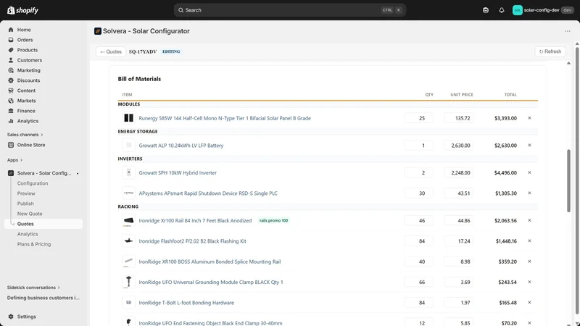Click the 'rails promo 100' tag
Image resolution: width=580 pixels, height=326 pixels.
273,221
